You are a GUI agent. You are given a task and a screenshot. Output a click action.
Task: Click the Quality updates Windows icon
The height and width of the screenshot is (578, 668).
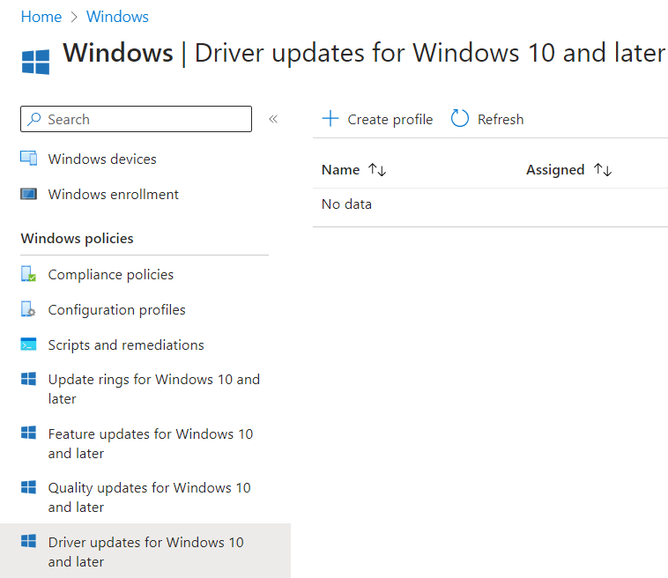[x=28, y=487]
